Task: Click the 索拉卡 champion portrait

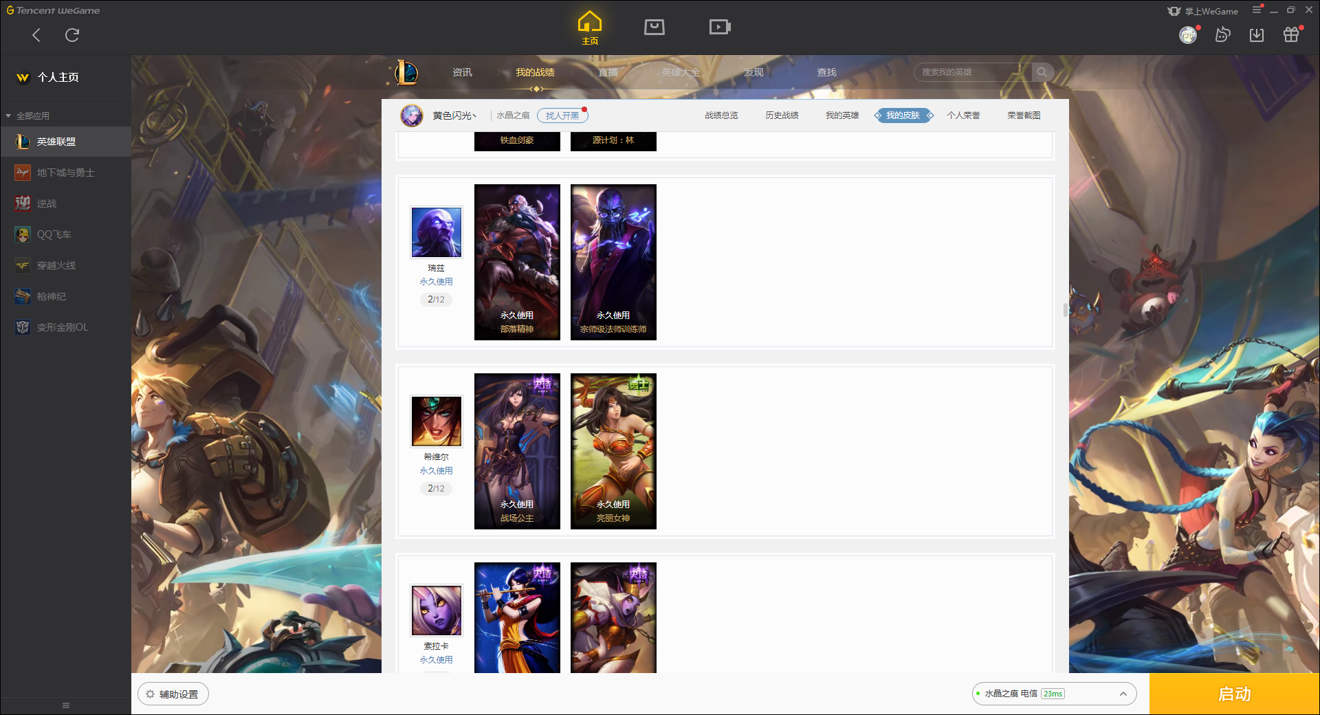Action: 437,610
